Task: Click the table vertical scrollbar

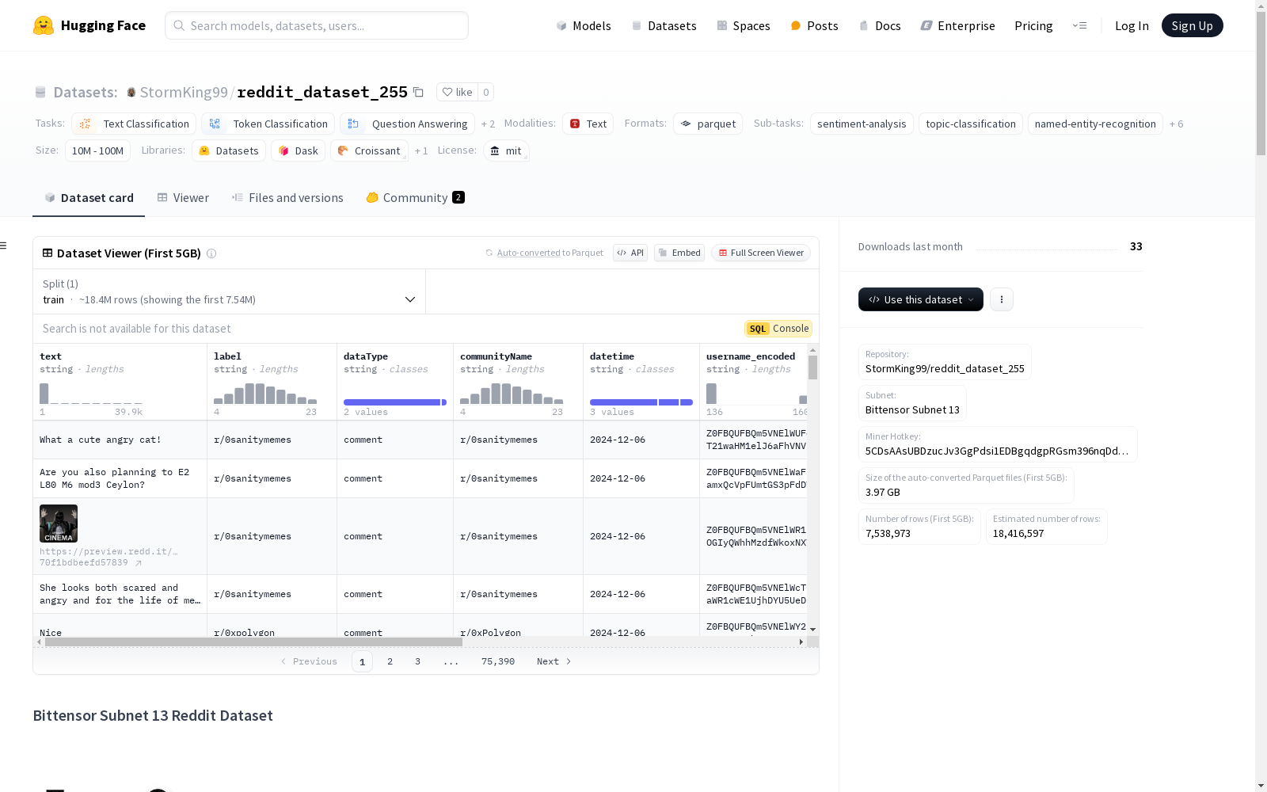Action: pyautogui.click(x=812, y=367)
